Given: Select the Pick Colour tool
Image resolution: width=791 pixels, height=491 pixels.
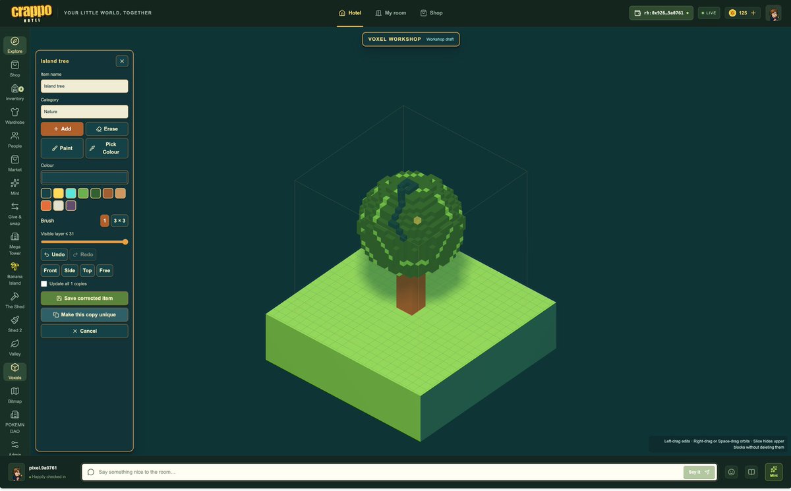Looking at the screenshot, I should [107, 148].
